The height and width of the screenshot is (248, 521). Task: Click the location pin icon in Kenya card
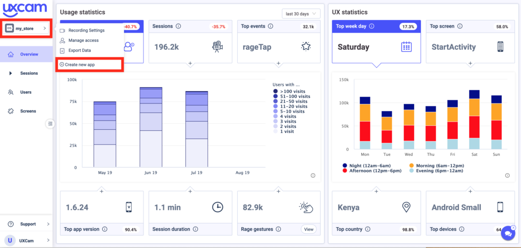click(406, 207)
